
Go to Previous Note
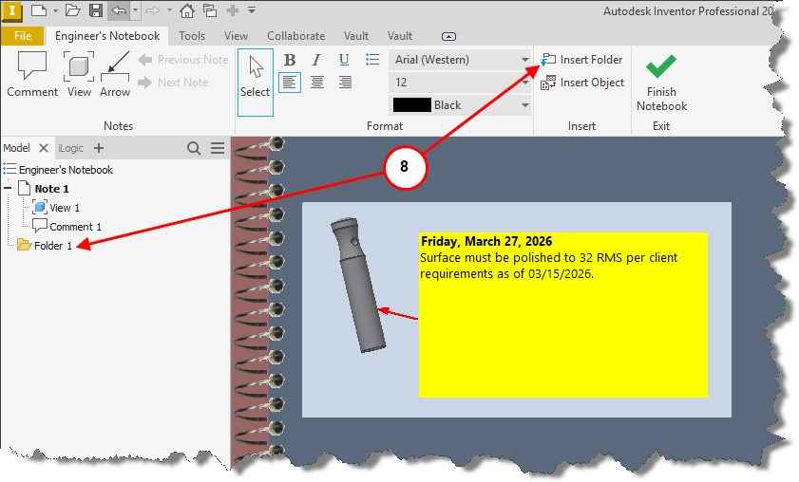click(x=183, y=60)
